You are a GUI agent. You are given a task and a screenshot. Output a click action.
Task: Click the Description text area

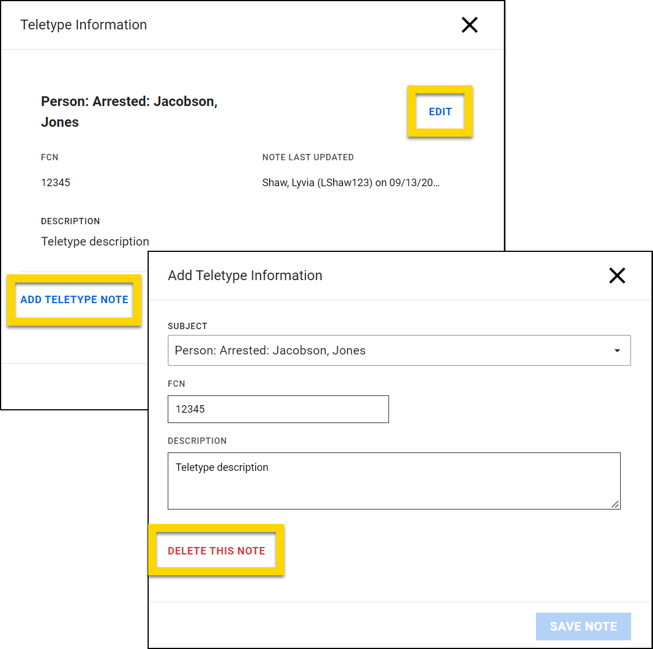click(394, 481)
